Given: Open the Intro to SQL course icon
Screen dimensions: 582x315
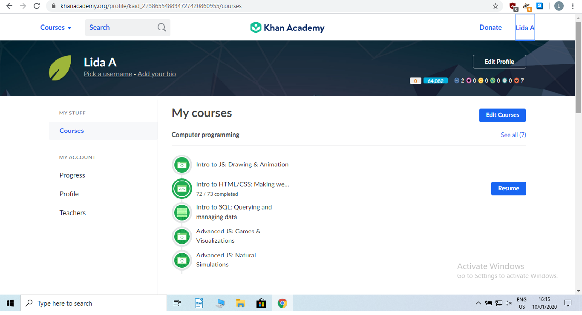Looking at the screenshot, I should tap(182, 212).
